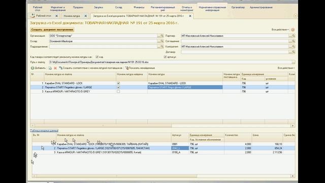This screenshot has width=325, height=183.
Task: Click horizontal scrollbar thumb of lower table
Action: pyautogui.click(x=117, y=176)
